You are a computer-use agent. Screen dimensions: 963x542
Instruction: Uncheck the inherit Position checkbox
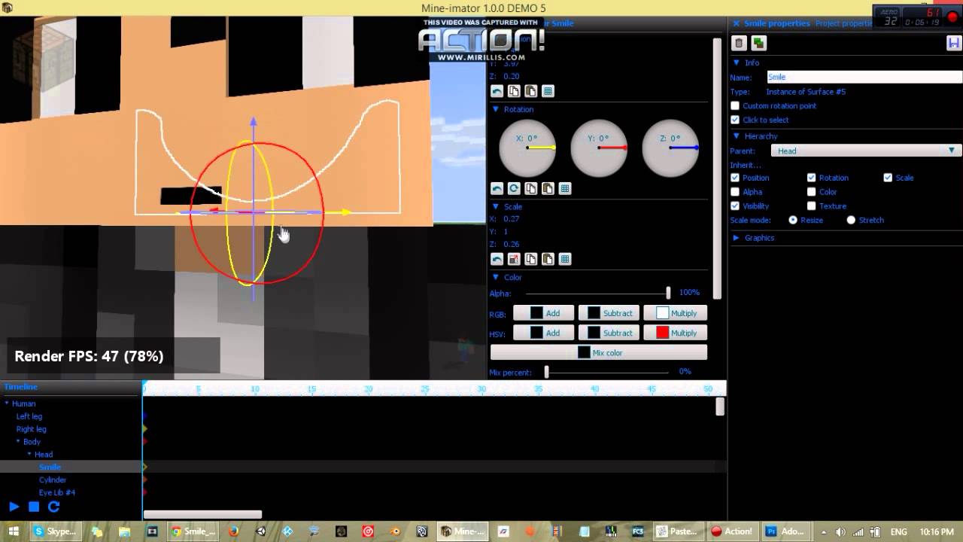pos(735,178)
